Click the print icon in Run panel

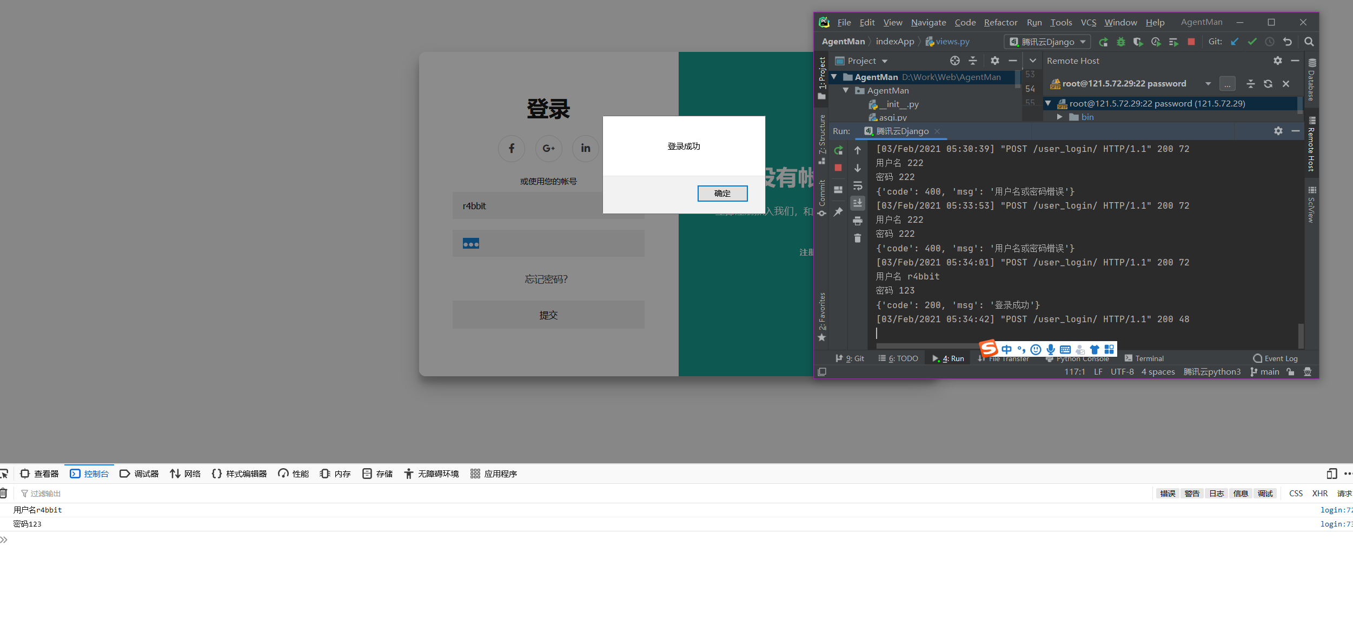pos(858,221)
